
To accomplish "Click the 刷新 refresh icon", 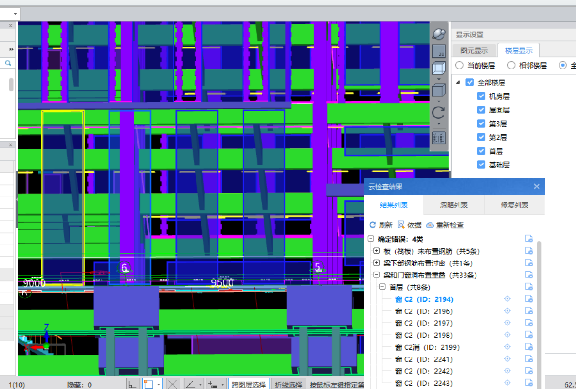I will point(373,225).
